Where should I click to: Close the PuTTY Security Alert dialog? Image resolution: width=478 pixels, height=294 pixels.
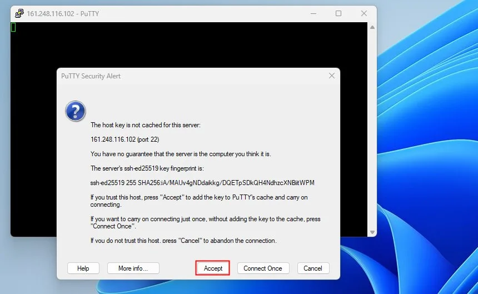pos(332,76)
